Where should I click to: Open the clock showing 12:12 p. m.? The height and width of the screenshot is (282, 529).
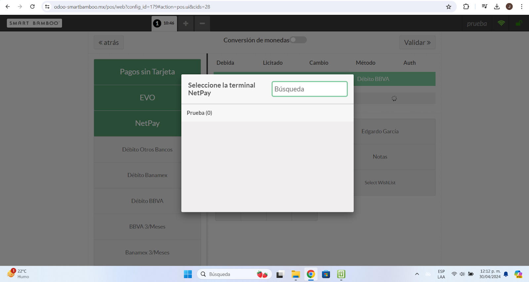(x=490, y=274)
